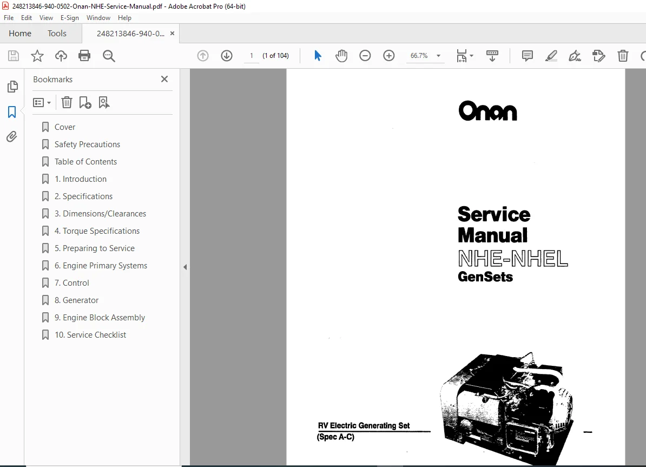Open the Find text magnifier icon

pos(109,56)
